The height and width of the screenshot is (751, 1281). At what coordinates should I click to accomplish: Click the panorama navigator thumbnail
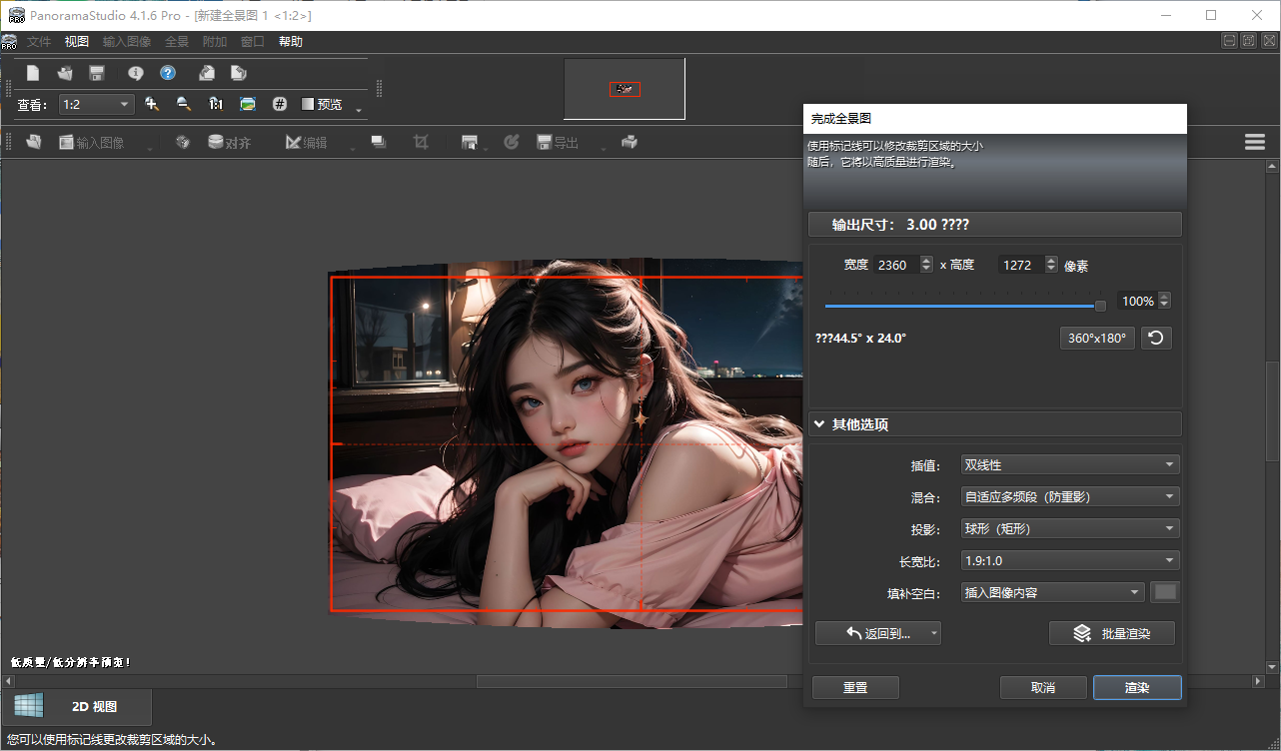[x=624, y=89]
